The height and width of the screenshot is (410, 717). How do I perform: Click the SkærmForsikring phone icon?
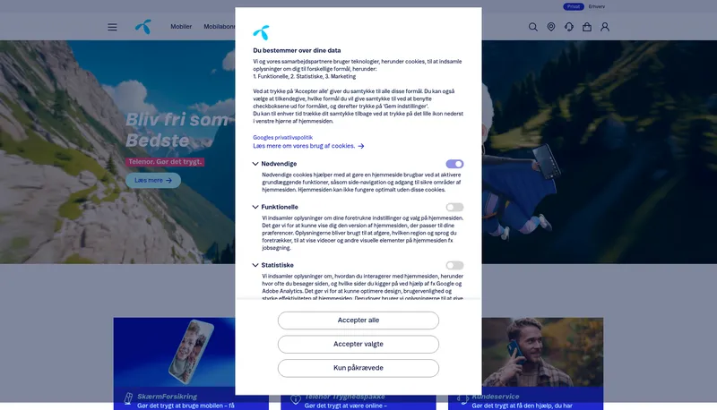(128, 398)
